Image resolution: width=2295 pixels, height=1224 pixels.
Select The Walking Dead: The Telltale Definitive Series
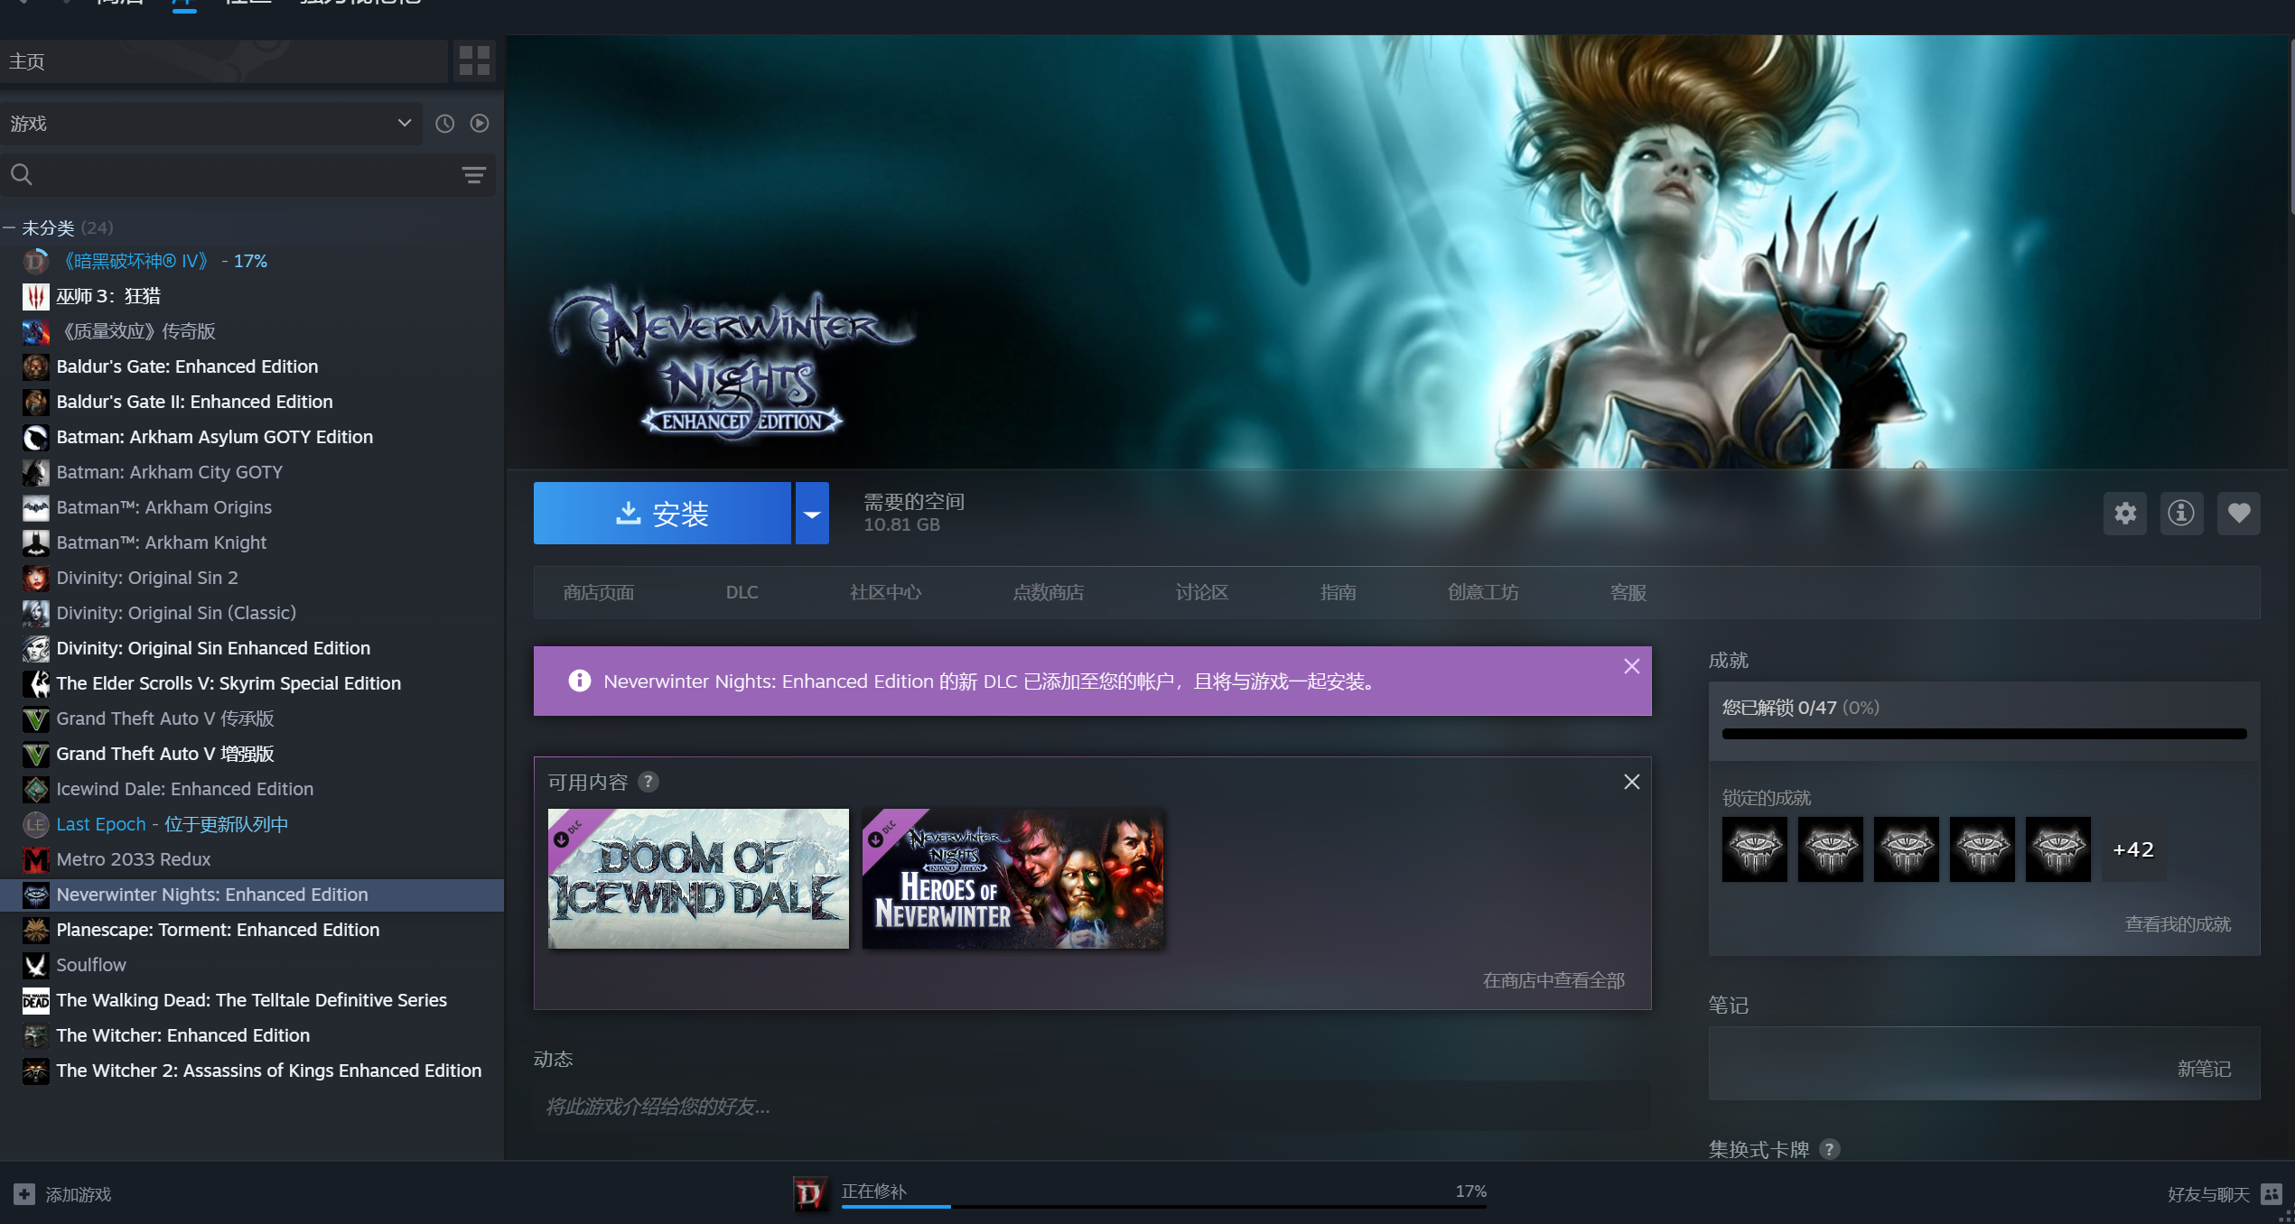coord(252,1000)
